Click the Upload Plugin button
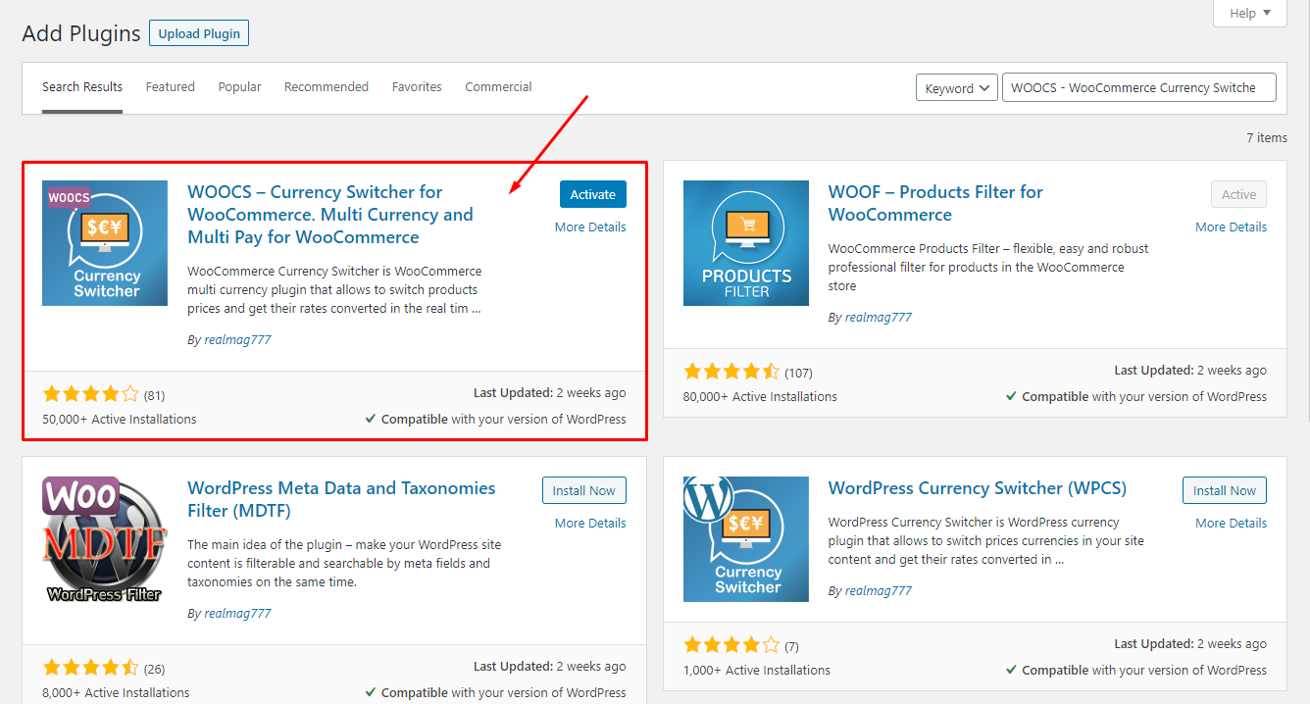The height and width of the screenshot is (704, 1310). (199, 33)
